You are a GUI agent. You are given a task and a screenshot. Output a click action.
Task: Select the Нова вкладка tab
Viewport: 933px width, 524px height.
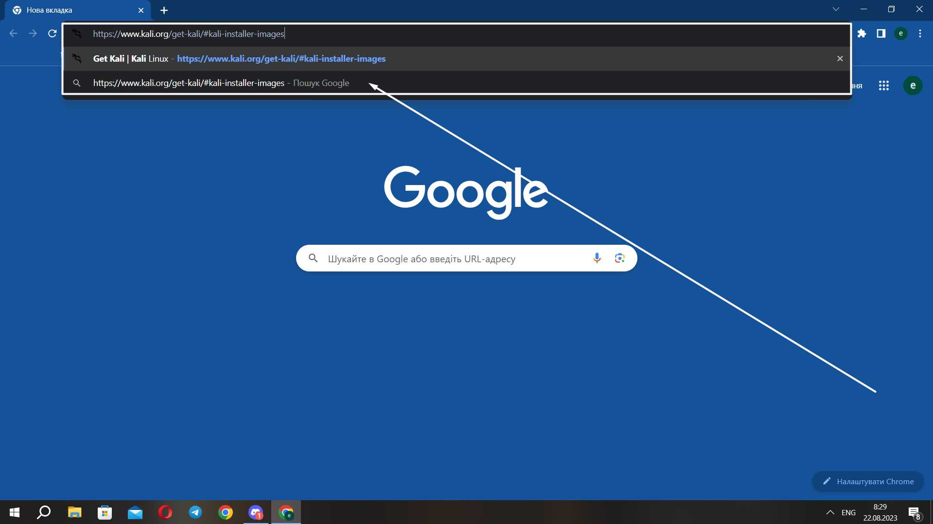(x=78, y=10)
